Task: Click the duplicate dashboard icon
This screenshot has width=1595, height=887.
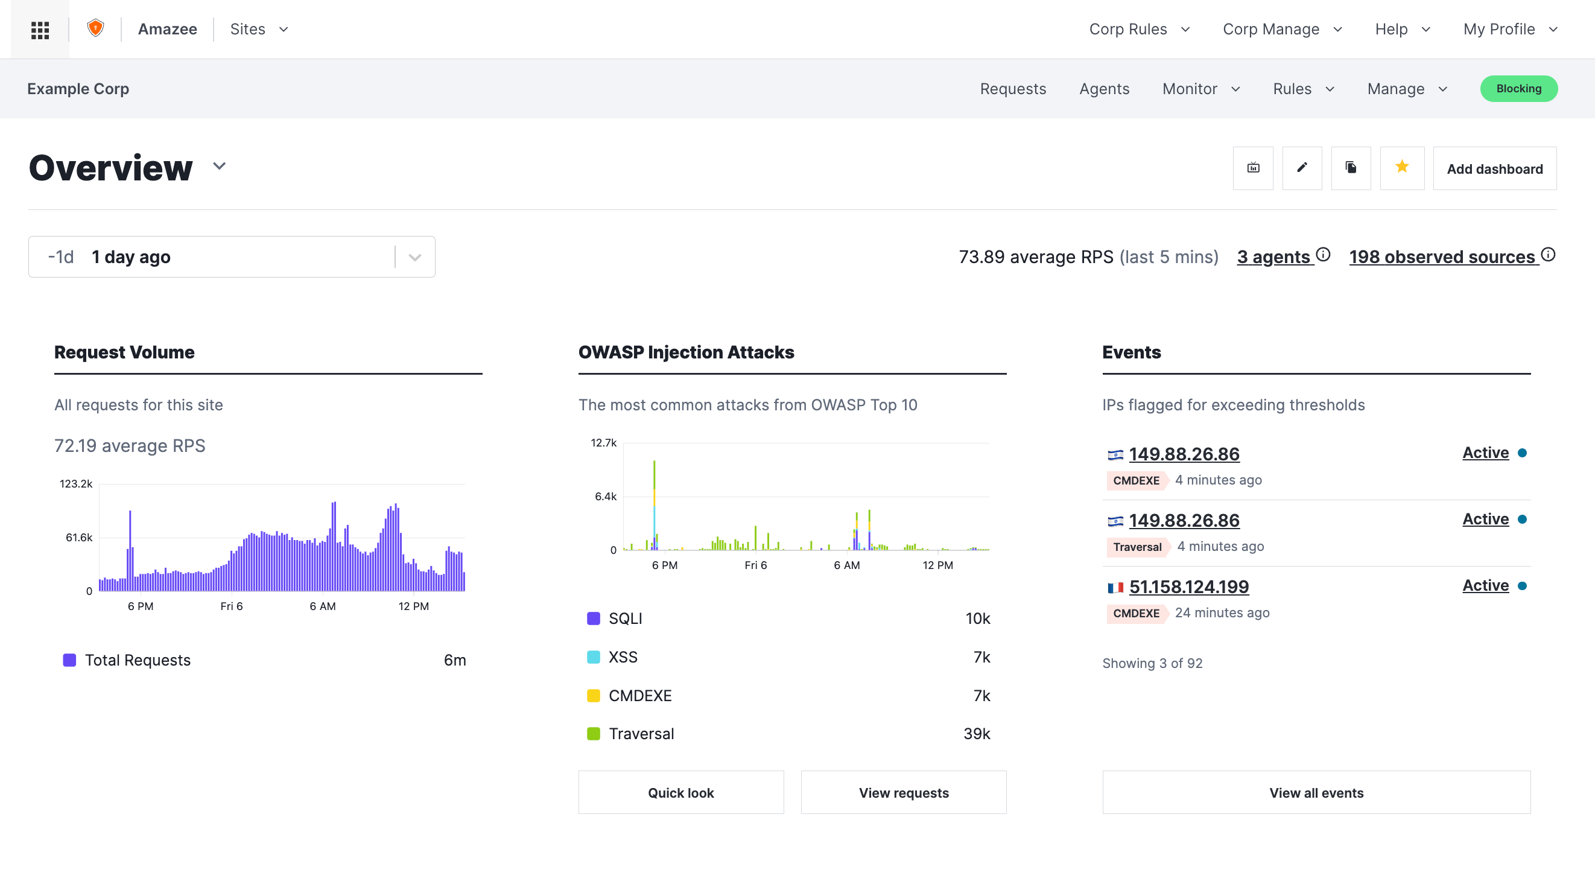Action: click(x=1351, y=168)
